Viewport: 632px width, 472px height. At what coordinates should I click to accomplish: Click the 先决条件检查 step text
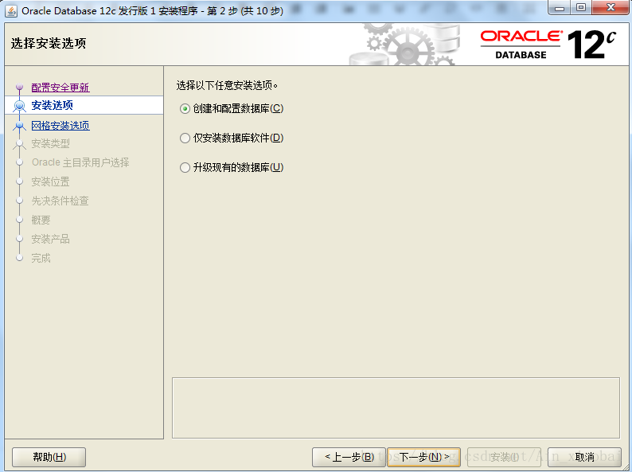[x=60, y=201]
